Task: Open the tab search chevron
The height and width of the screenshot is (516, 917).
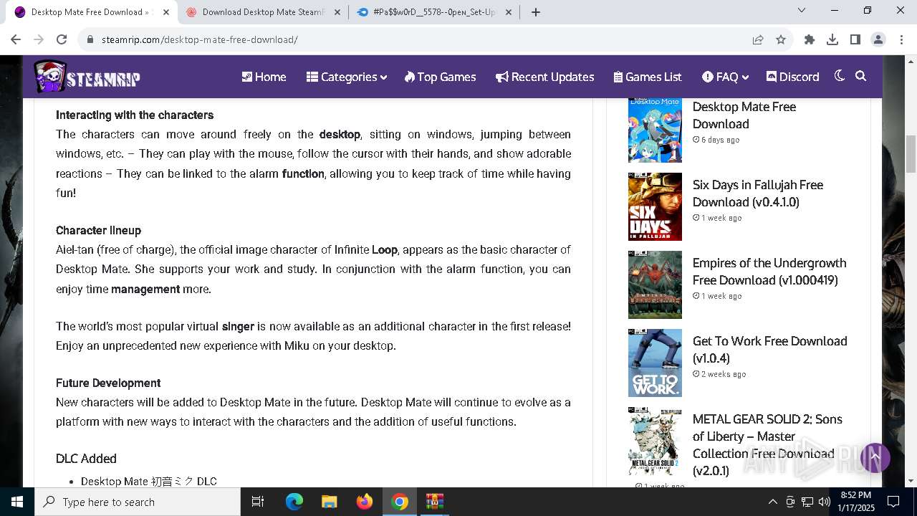Action: point(802,10)
